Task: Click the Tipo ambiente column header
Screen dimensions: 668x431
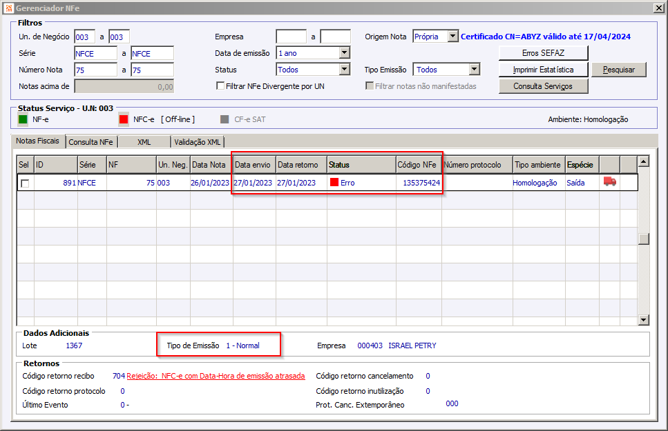Action: pos(539,165)
